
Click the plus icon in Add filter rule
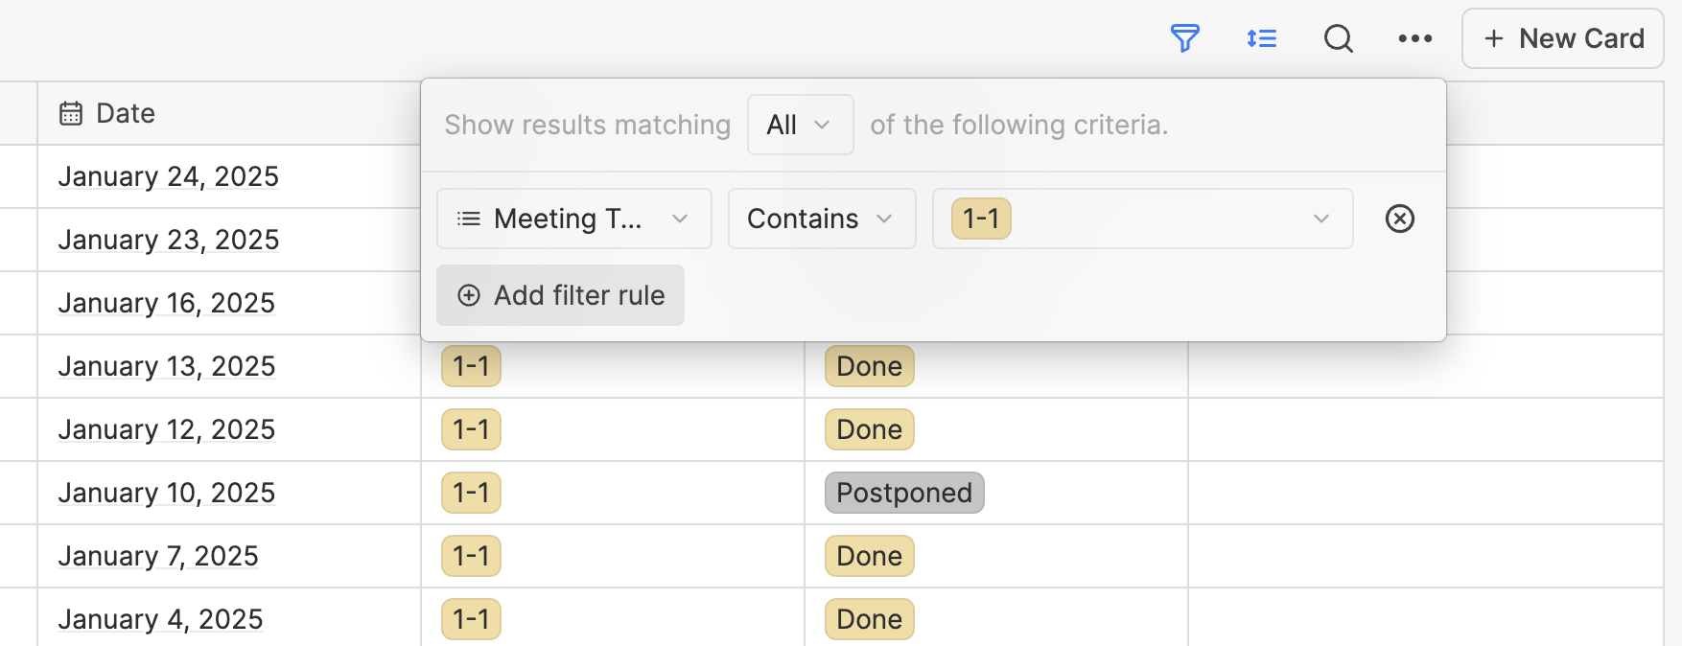click(x=469, y=295)
